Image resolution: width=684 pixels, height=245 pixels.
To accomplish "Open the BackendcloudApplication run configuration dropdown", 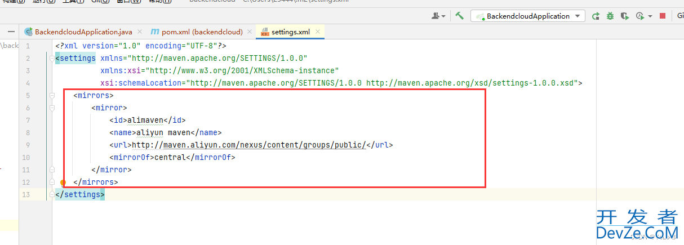I will pos(528,16).
